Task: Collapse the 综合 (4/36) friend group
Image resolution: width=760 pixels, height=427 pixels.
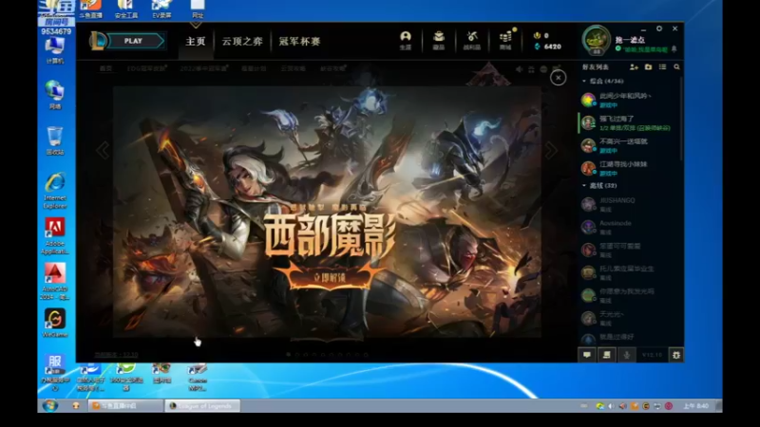Action: coord(603,81)
